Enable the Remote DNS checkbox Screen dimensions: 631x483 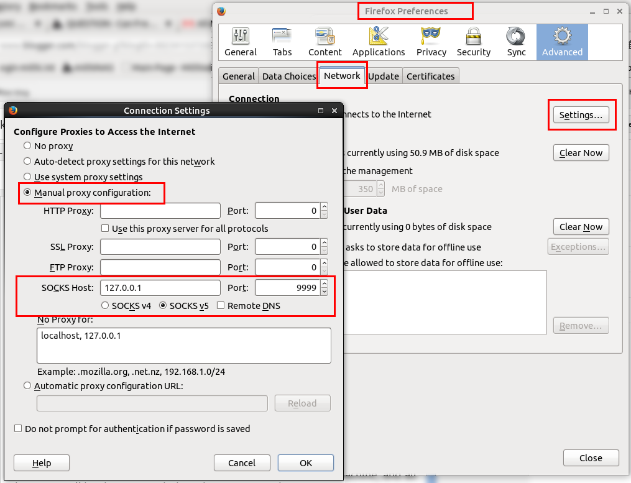[x=221, y=305]
